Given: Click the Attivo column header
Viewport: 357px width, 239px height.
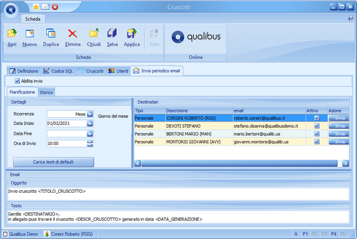Looking at the screenshot, I should tap(316, 110).
